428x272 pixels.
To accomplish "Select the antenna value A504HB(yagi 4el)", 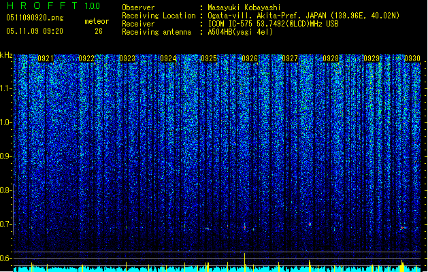I will coord(240,32).
